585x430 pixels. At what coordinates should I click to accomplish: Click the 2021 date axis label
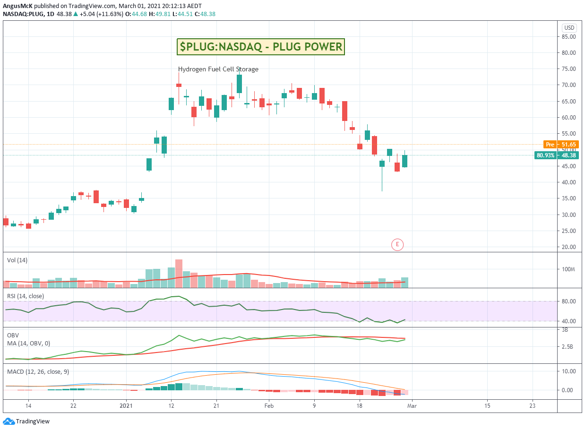coord(126,406)
